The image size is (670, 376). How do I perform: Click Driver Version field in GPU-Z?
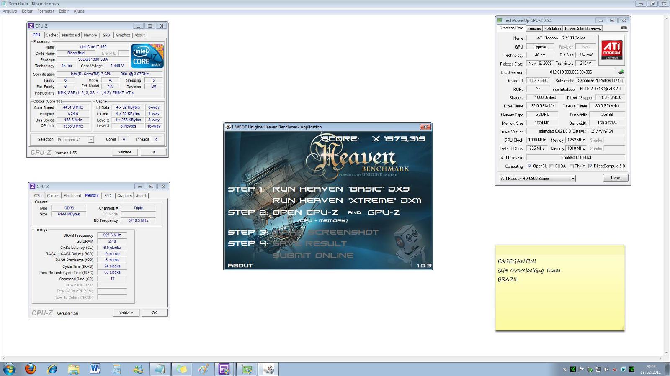click(x=575, y=131)
